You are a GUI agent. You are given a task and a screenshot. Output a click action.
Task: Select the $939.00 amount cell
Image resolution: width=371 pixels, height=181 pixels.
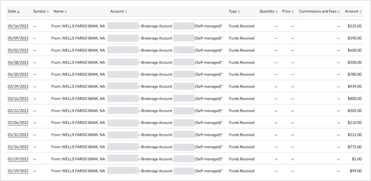click(354, 87)
